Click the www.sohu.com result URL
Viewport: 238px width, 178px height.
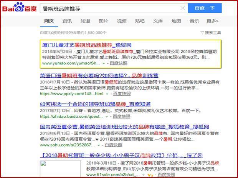click(67, 145)
